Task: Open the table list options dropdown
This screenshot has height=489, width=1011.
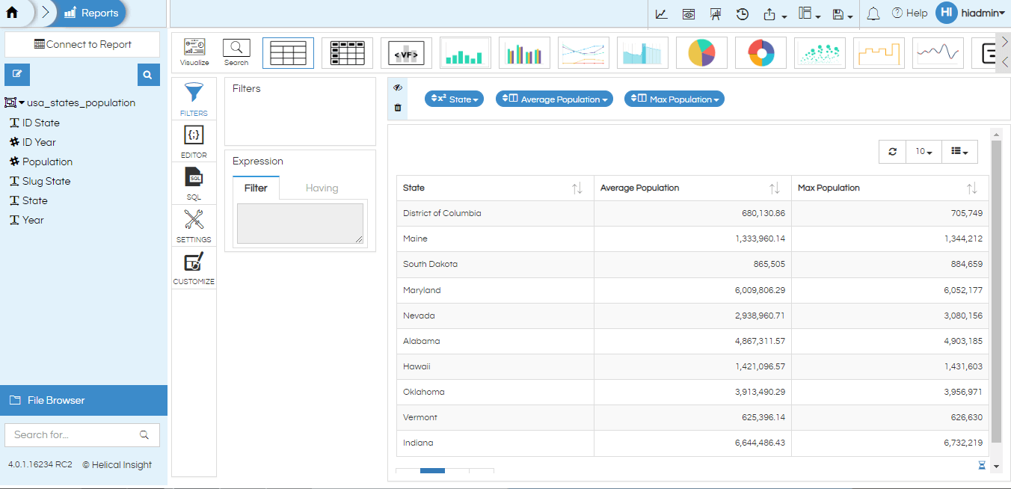Action: (x=959, y=151)
